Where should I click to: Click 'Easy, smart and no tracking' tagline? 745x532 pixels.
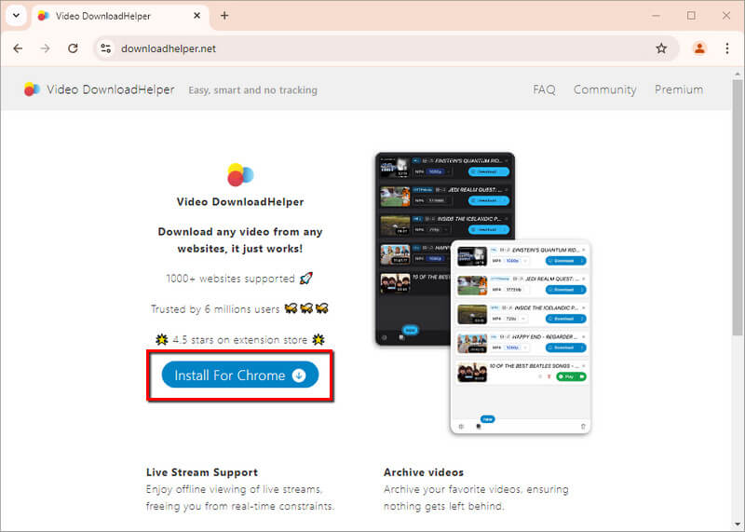click(252, 89)
